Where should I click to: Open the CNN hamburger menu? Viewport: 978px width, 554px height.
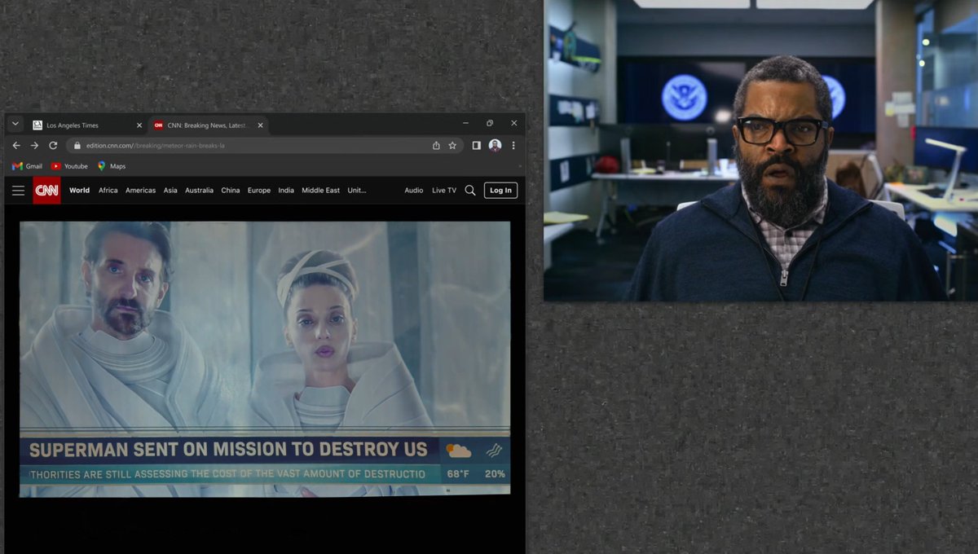[18, 191]
